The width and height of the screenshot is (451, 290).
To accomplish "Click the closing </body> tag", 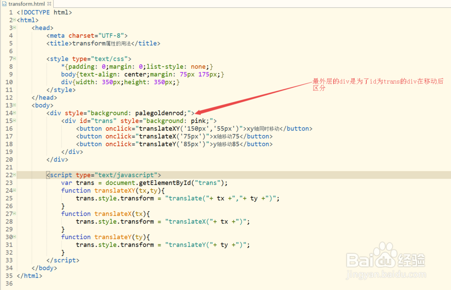I will pyautogui.click(x=44, y=268).
